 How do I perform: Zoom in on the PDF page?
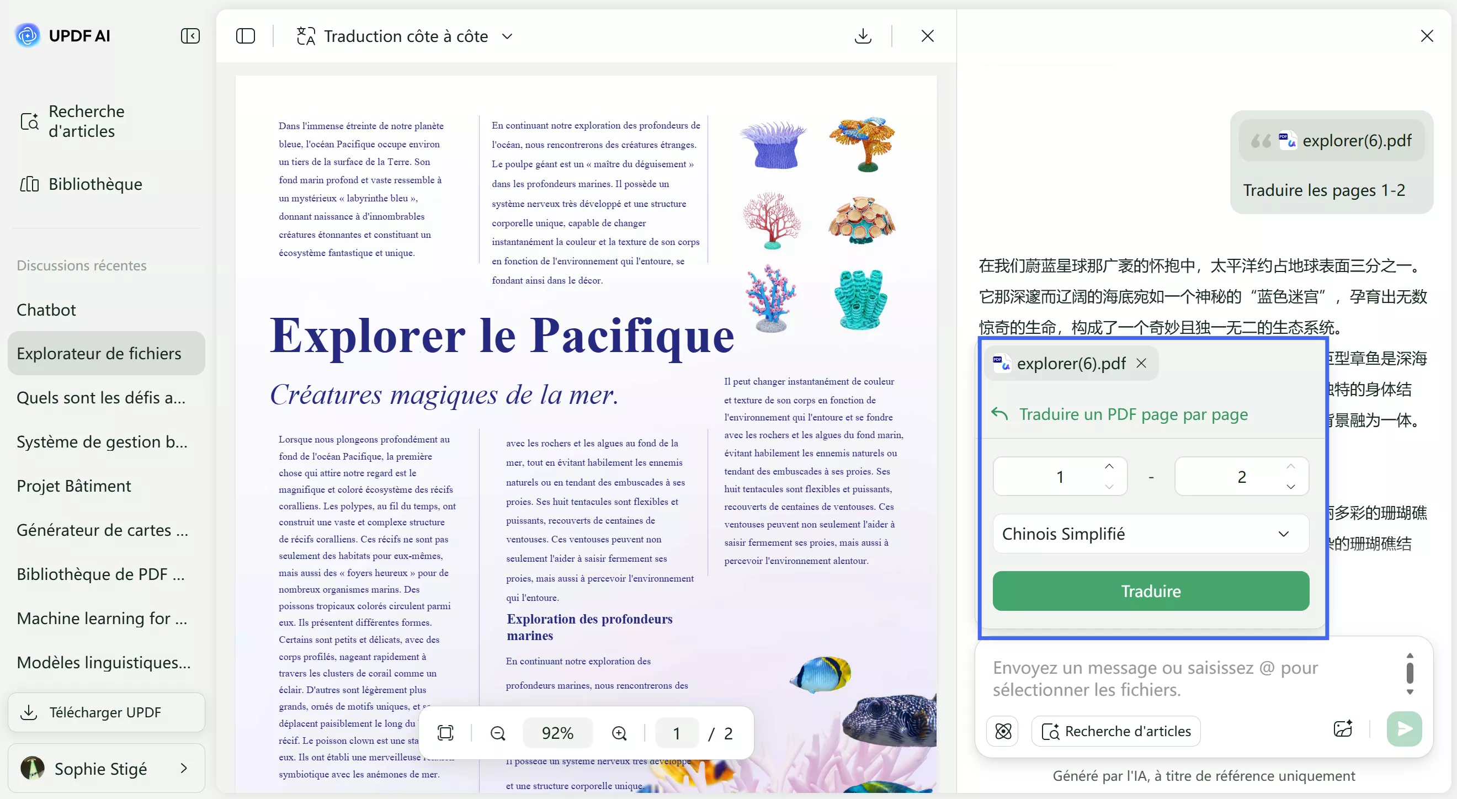click(x=619, y=733)
